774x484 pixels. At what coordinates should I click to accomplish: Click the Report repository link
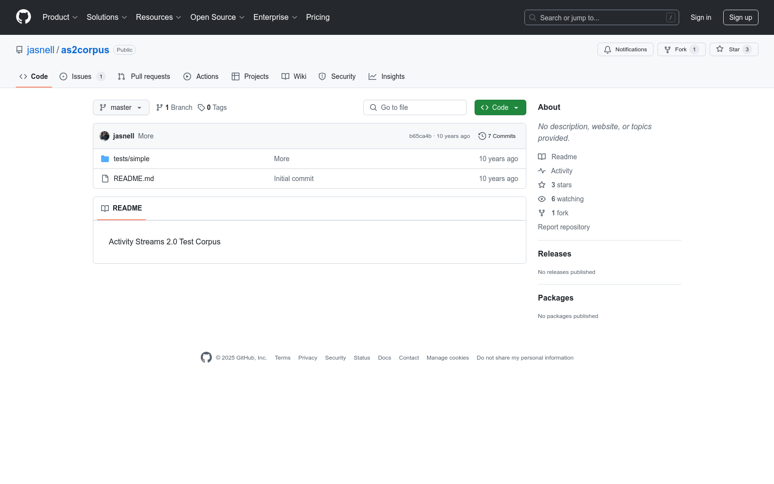coord(564,227)
